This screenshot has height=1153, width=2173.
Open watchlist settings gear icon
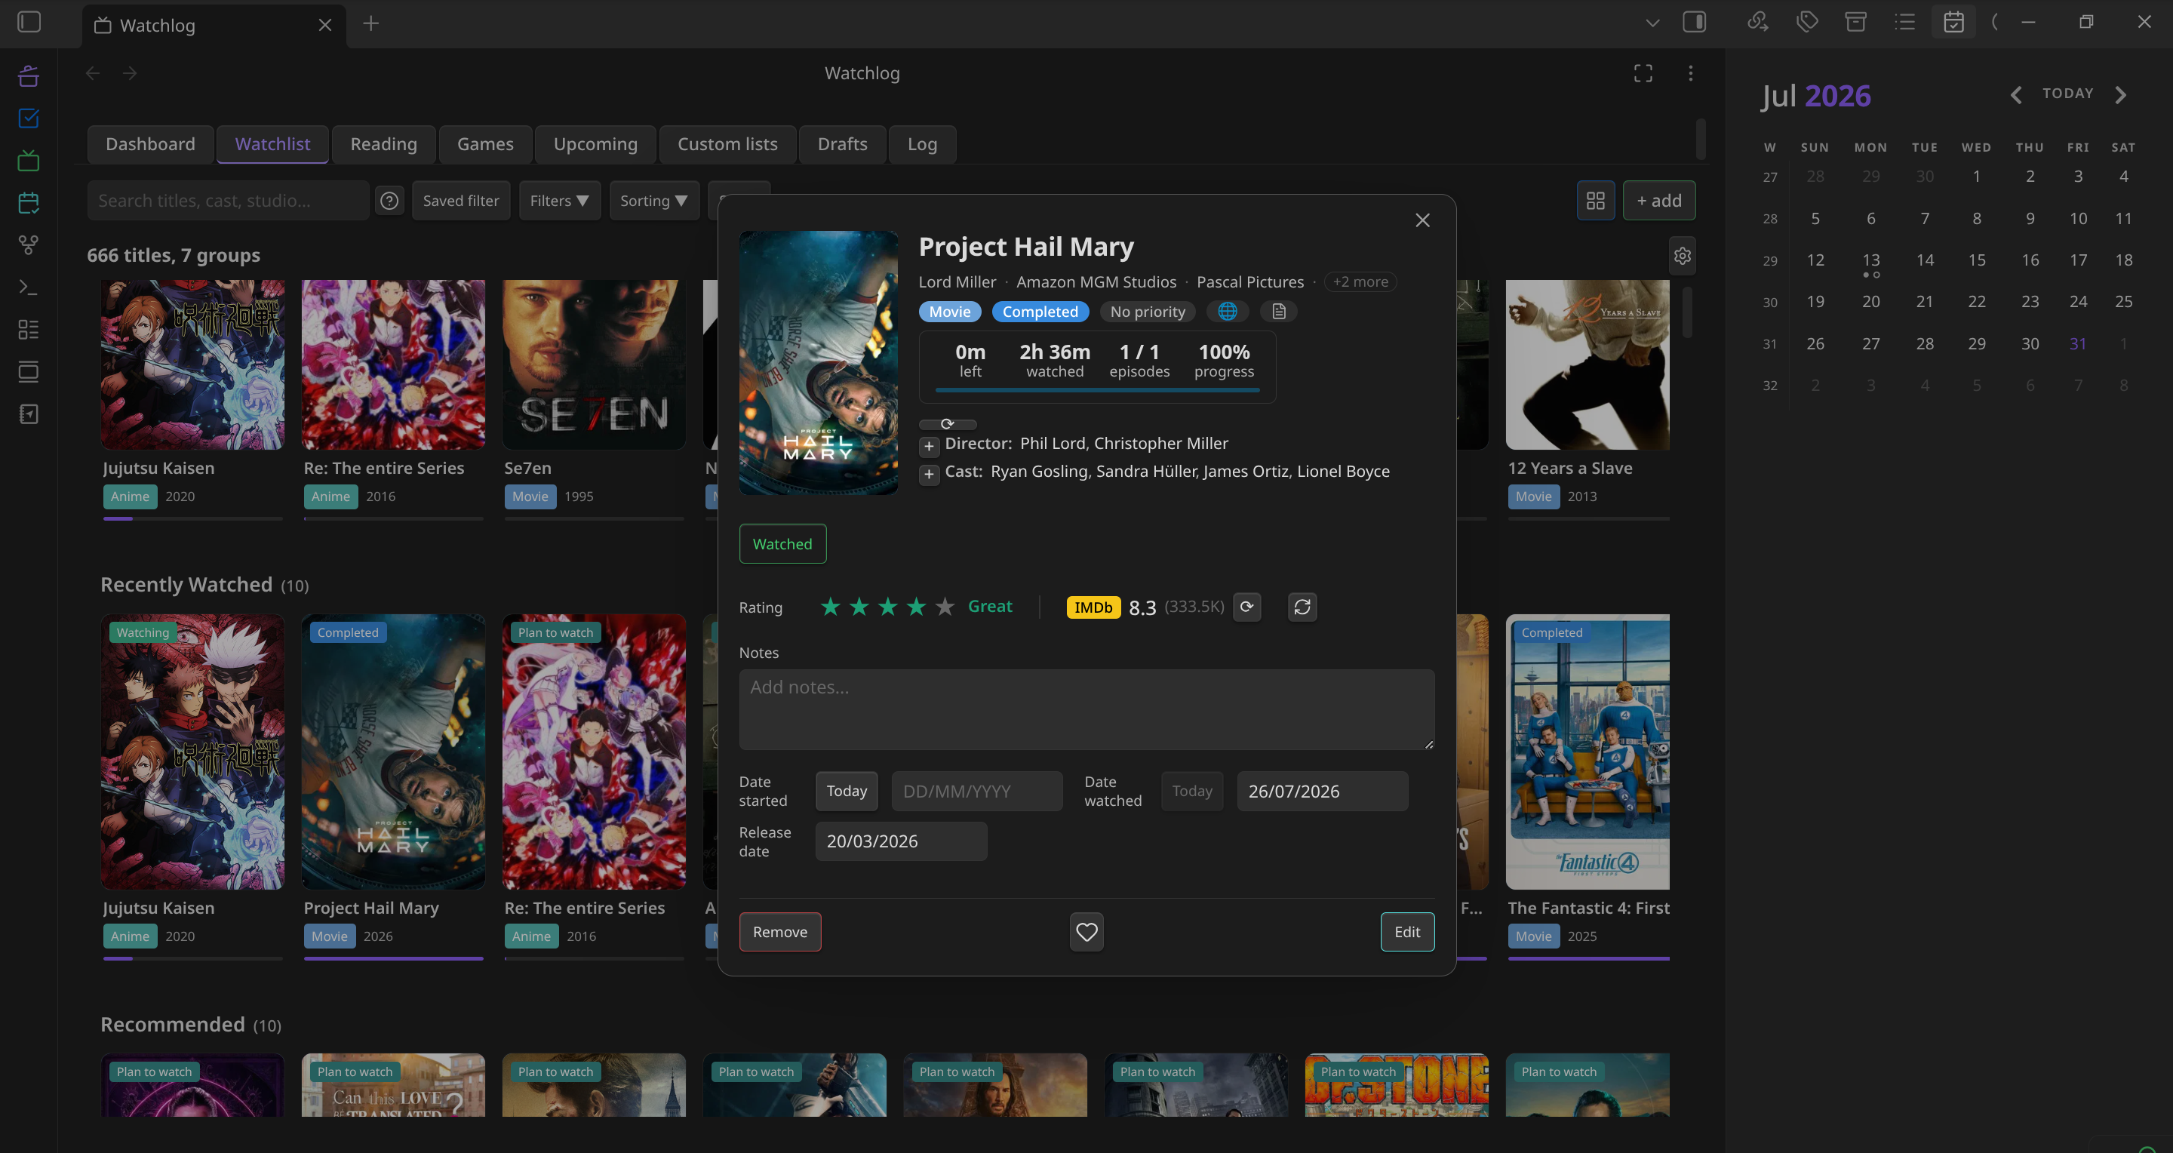point(1682,256)
